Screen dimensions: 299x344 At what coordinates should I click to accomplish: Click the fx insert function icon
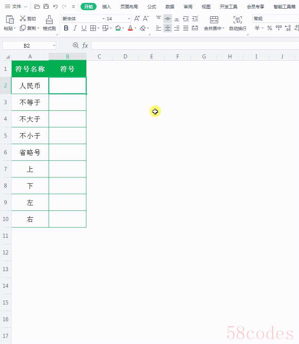click(85, 45)
